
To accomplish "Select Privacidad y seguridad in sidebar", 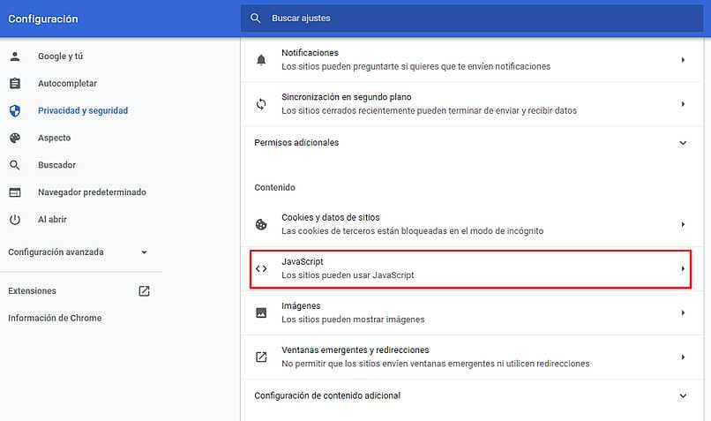I will pyautogui.click(x=83, y=110).
